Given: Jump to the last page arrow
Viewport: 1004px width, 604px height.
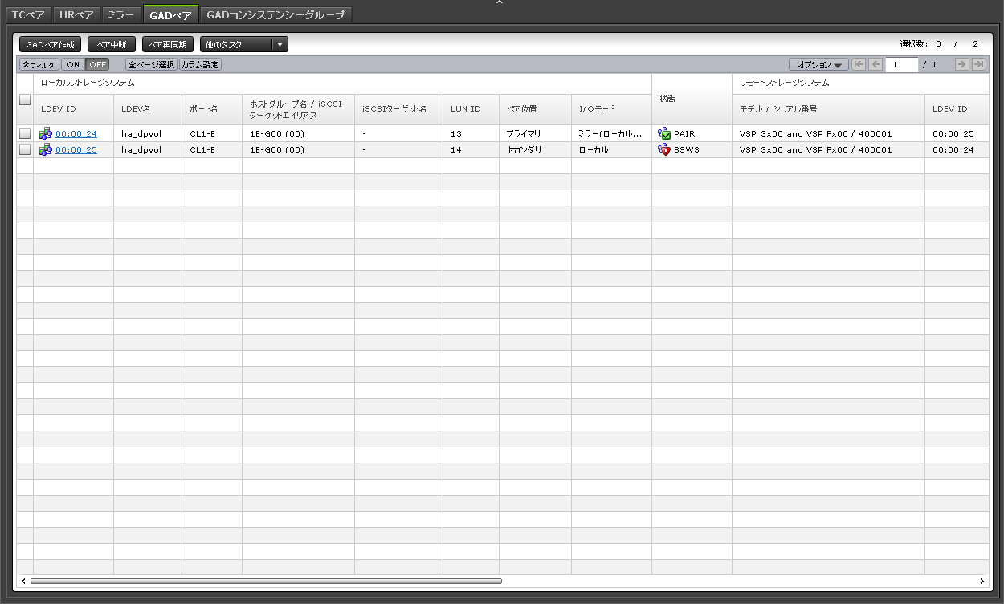Looking at the screenshot, I should point(978,65).
